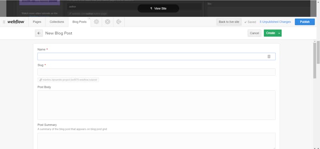Switch to the Pages tab
Viewport: 320px width, 149px height.
[37, 22]
